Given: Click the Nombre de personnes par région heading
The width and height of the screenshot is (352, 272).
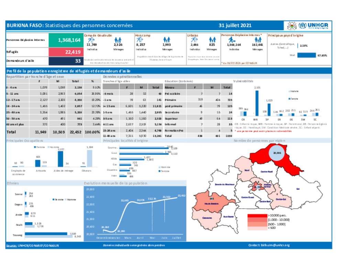Looking at the screenshot, I should [260, 141].
